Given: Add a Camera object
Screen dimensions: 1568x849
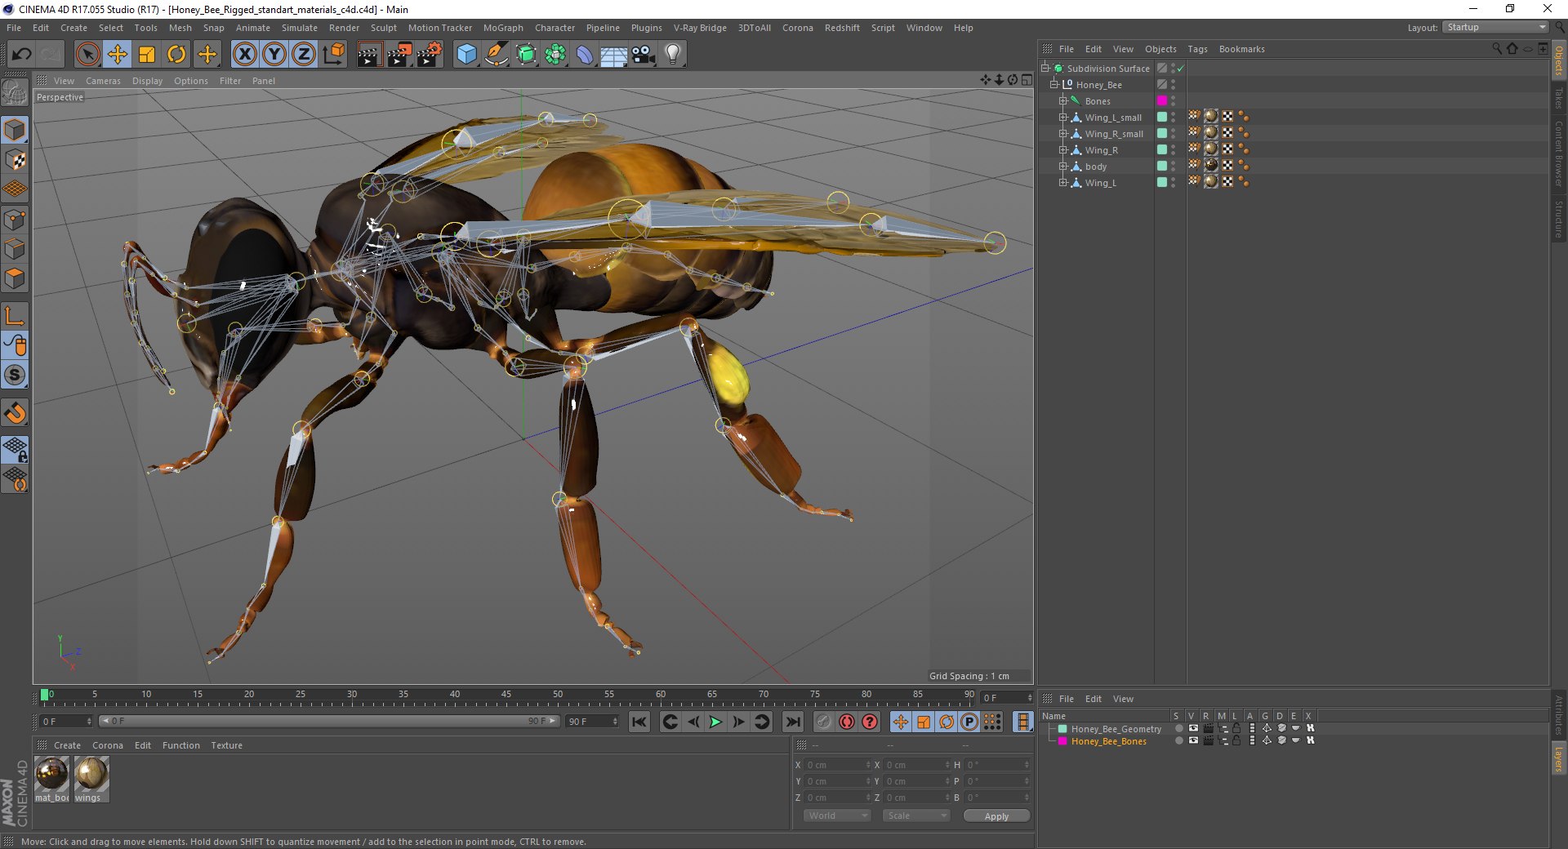Looking at the screenshot, I should point(643,55).
